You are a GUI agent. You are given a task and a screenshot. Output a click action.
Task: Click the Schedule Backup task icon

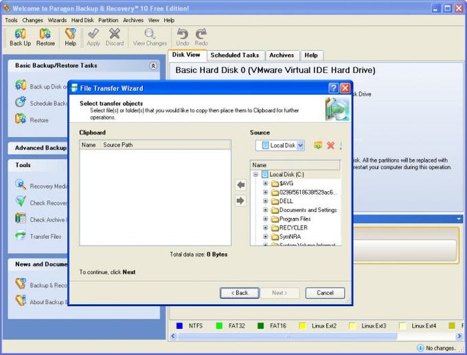pos(21,102)
